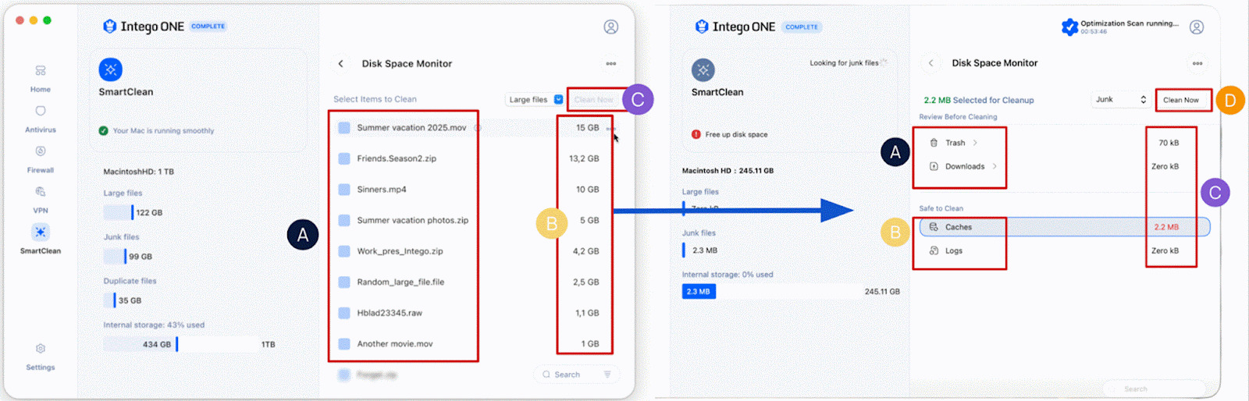
Task: Click Your Mac is running smoothly text
Action: [163, 130]
